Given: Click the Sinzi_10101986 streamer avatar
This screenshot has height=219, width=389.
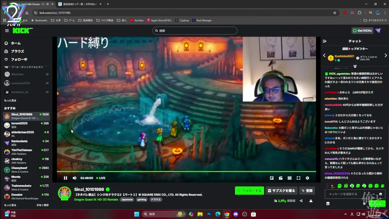Looking at the screenshot, I should click(x=64, y=193).
